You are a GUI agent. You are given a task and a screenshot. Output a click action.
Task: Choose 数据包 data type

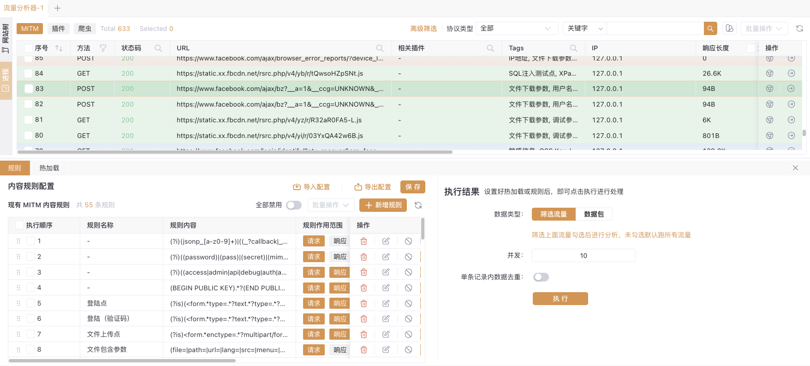pos(594,214)
